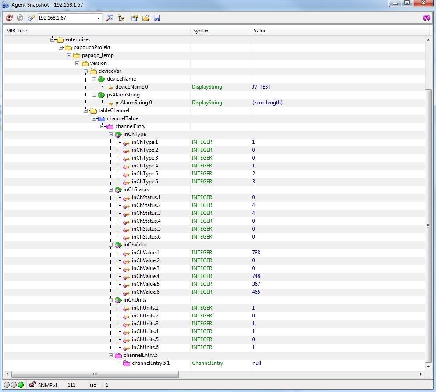Collapse the inChStatus node

[111, 189]
